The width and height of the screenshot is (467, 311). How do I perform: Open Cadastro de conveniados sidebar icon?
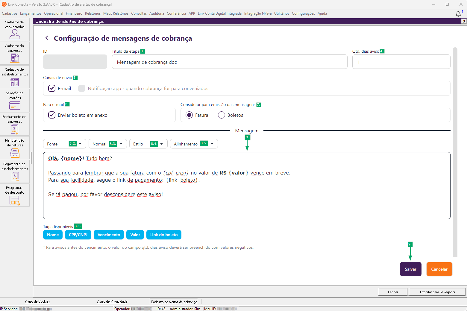coord(15,34)
